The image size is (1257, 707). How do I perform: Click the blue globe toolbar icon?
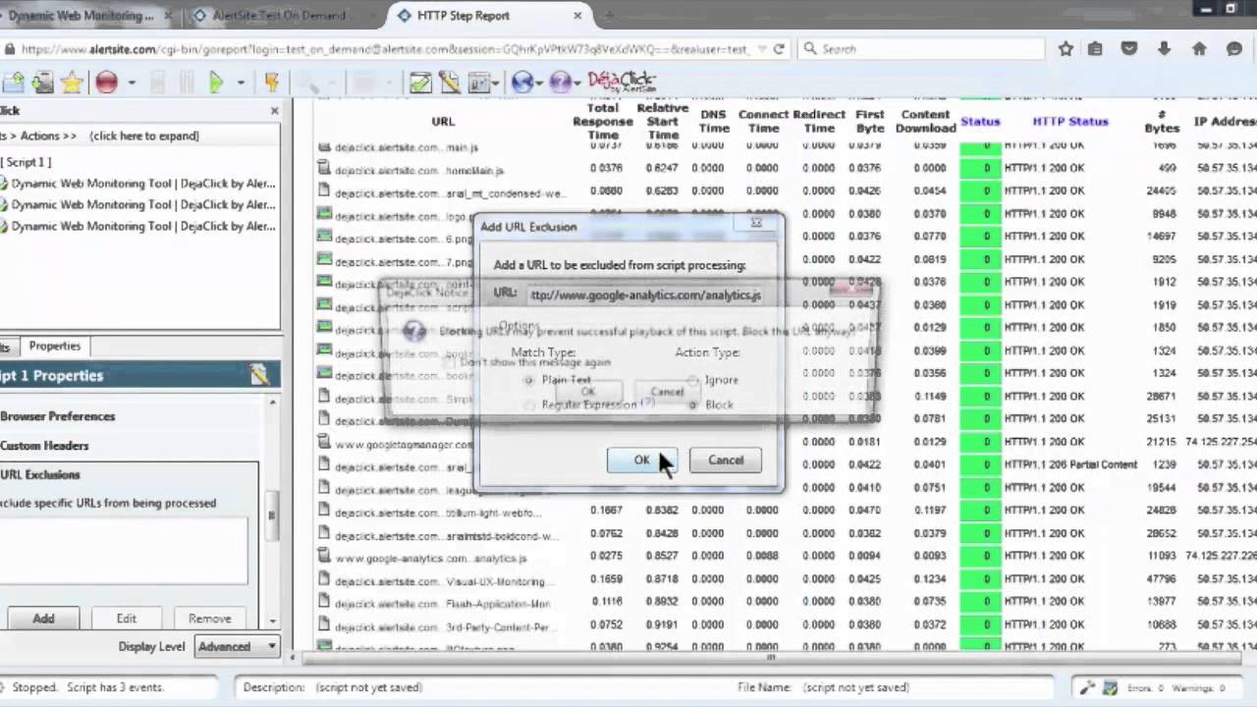(x=522, y=82)
